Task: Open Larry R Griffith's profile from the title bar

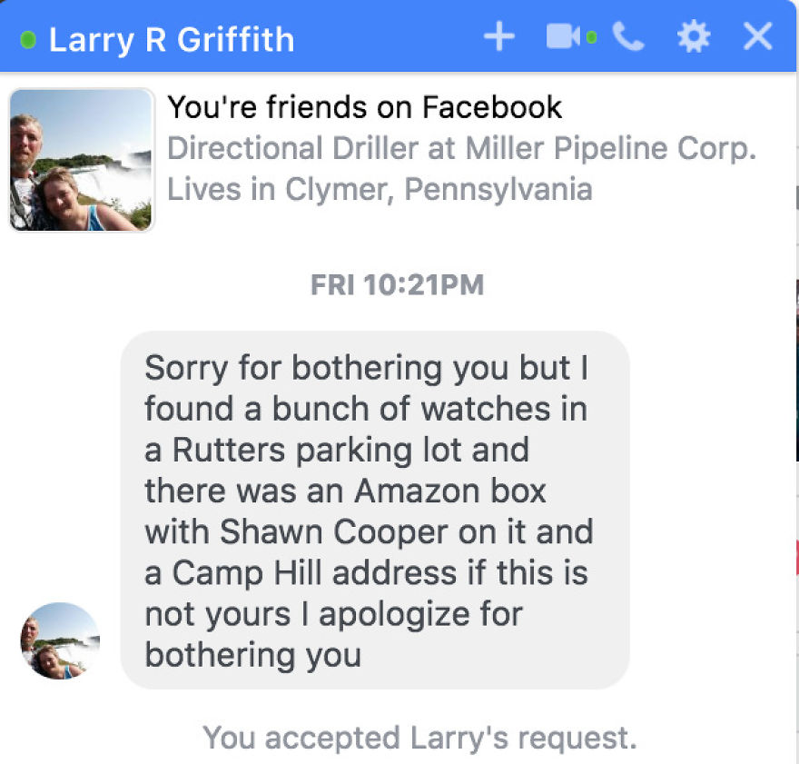Action: 173,39
